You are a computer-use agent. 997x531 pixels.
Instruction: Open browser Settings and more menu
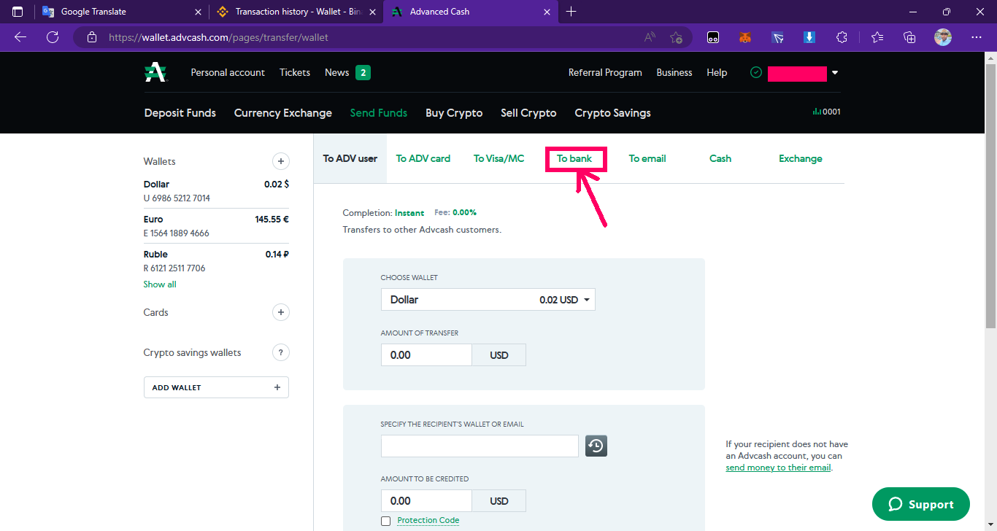[x=977, y=37]
